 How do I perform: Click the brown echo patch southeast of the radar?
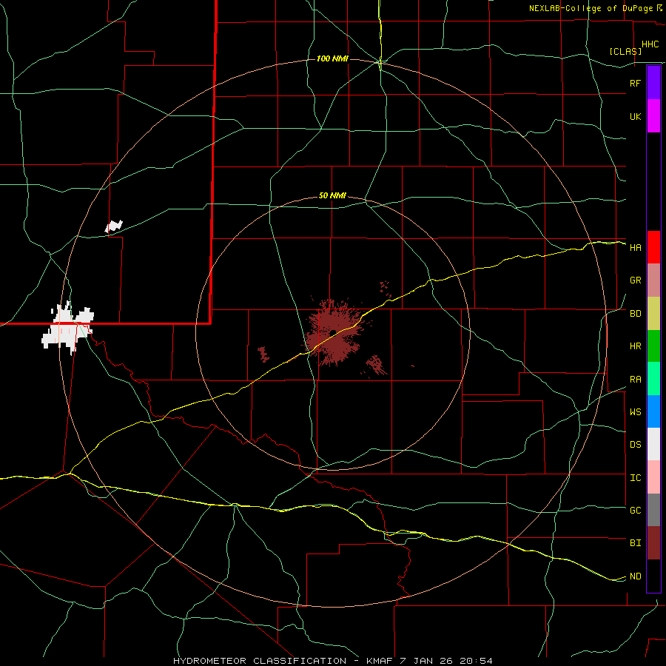click(375, 366)
